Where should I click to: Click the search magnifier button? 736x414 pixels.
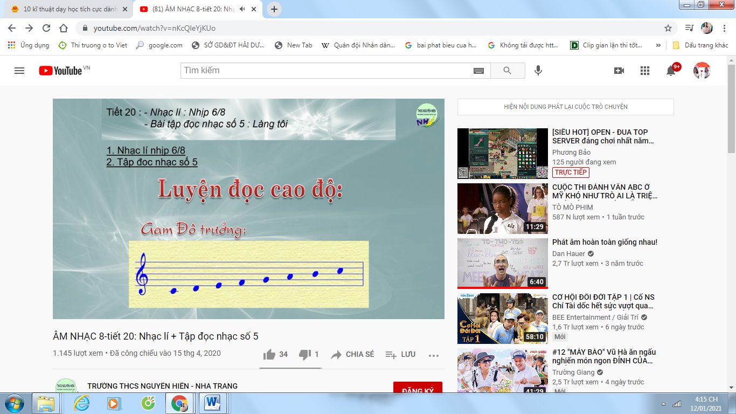point(507,71)
